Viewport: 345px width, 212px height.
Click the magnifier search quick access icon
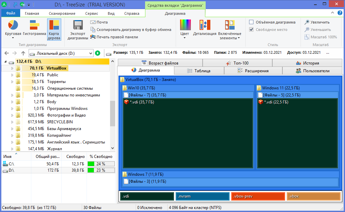[x=22, y=4]
